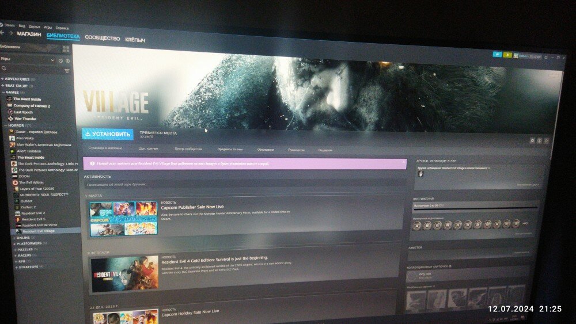Open Доп. контент link
Image resolution: width=576 pixels, height=324 pixels.
(149, 148)
